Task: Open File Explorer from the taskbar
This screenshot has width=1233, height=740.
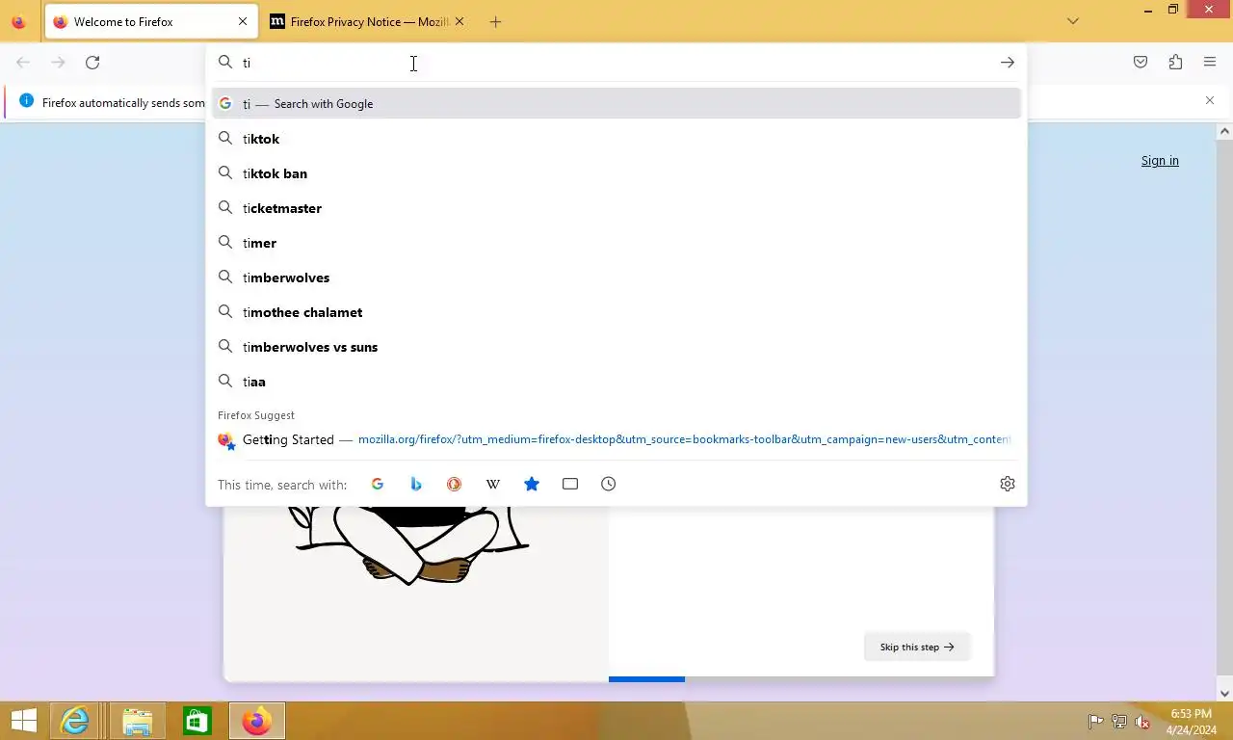Action: pos(137,721)
